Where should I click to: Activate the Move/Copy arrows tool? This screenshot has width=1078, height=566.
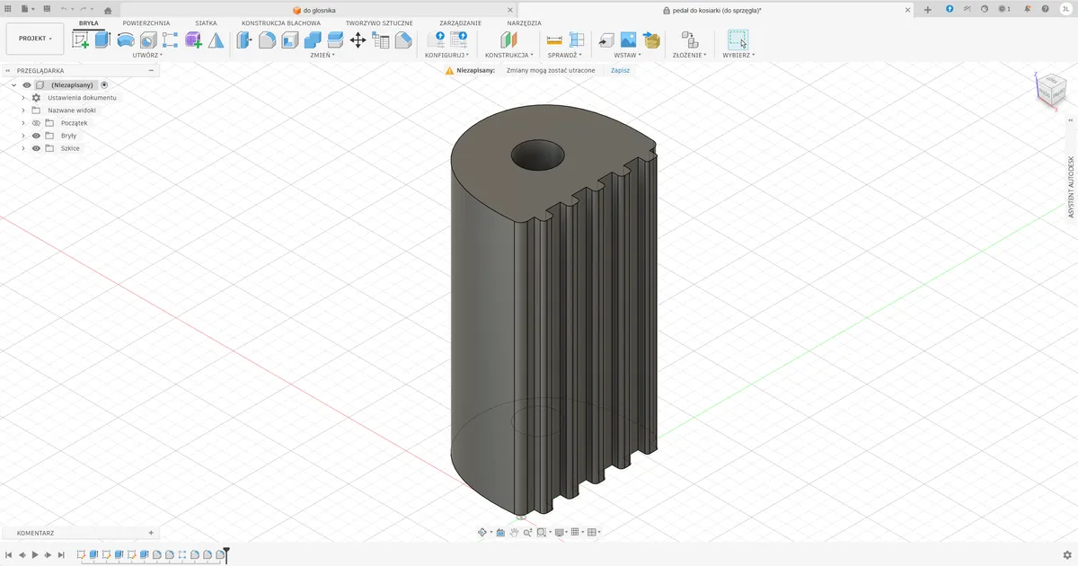(x=358, y=40)
